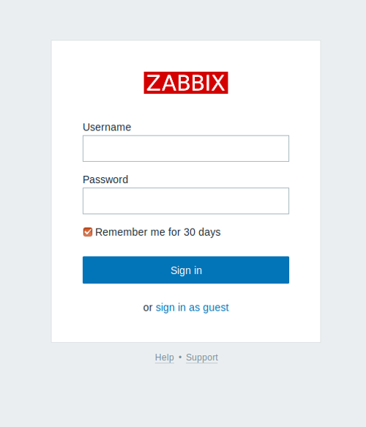The image size is (366, 427).
Task: Open the sign in as guest link
Action: tap(192, 308)
